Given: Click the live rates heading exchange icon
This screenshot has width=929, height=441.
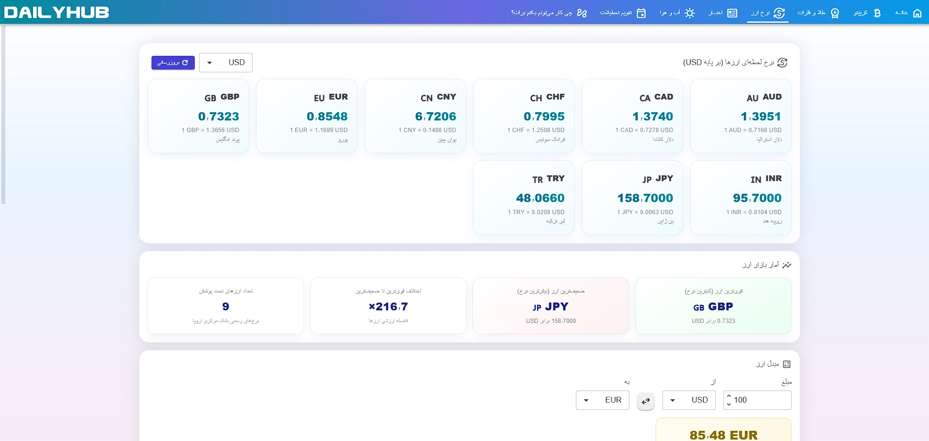Looking at the screenshot, I should tap(782, 63).
